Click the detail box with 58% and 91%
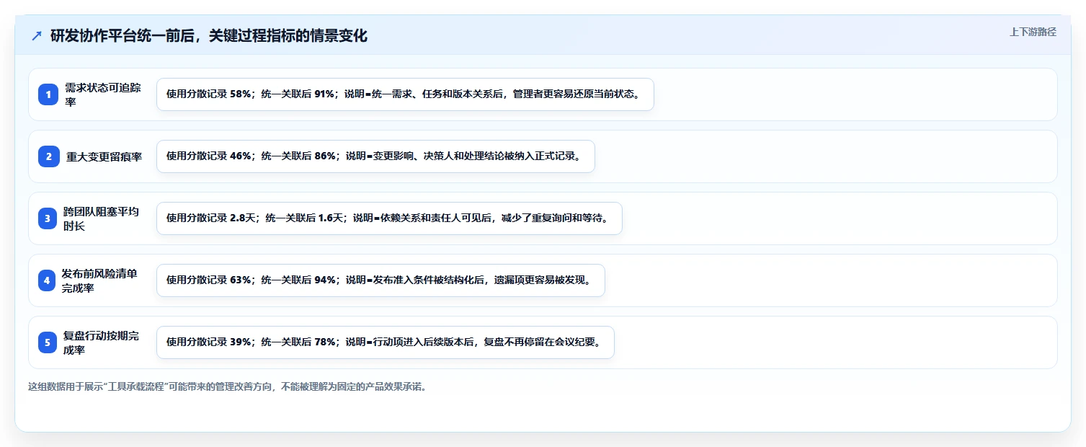The height and width of the screenshot is (447, 1086). 405,94
